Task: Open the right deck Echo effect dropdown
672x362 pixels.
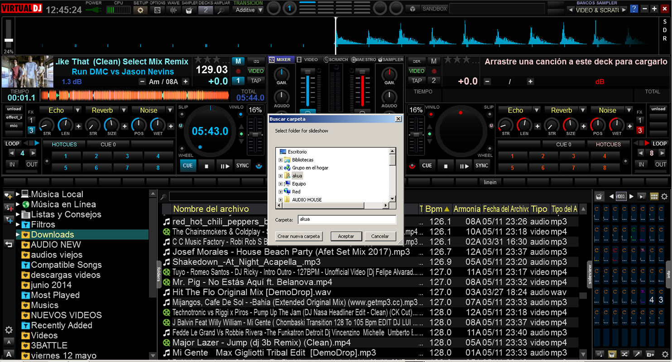Action: point(537,110)
